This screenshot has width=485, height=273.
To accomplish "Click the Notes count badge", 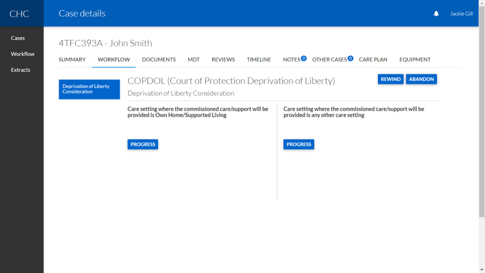I will point(304,58).
